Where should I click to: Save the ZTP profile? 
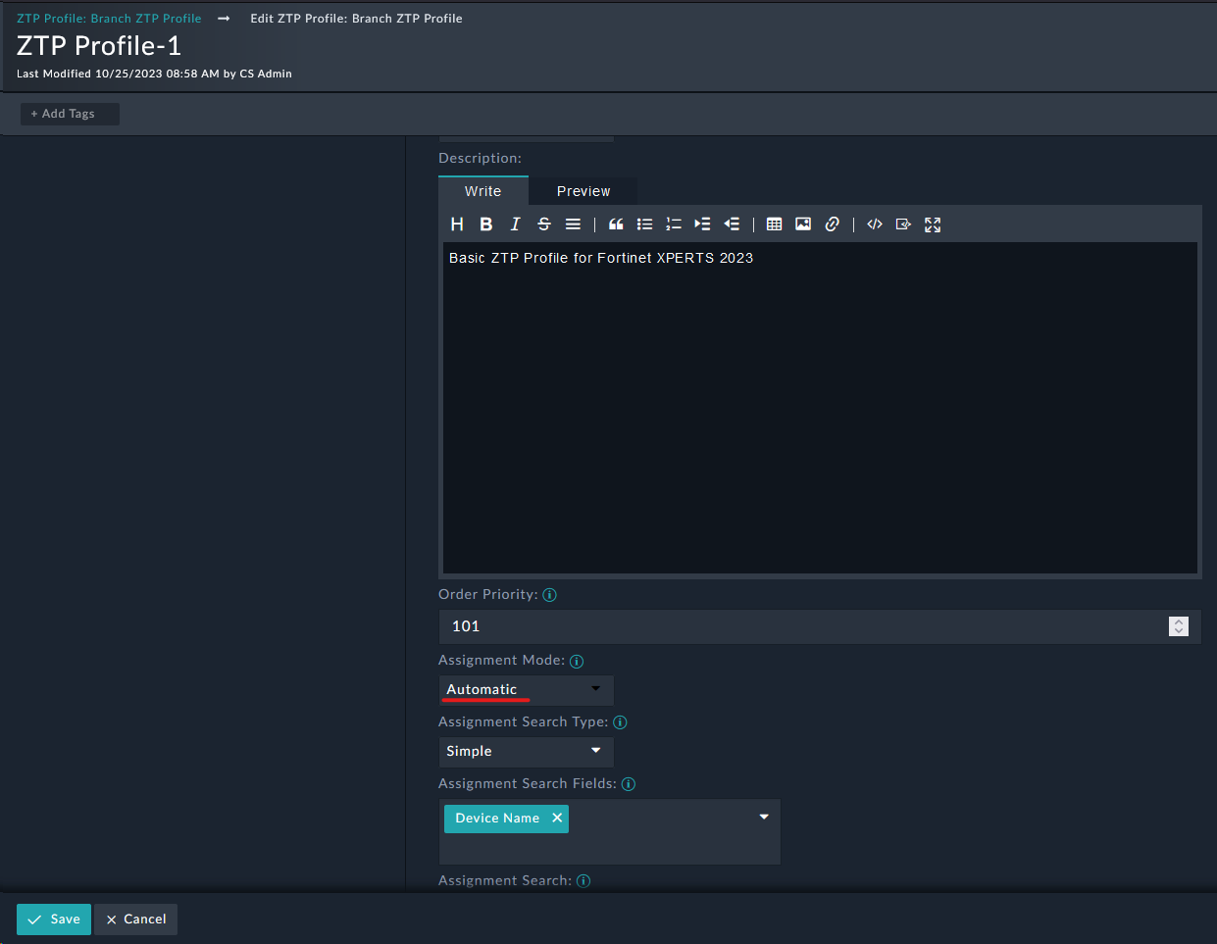(x=54, y=919)
